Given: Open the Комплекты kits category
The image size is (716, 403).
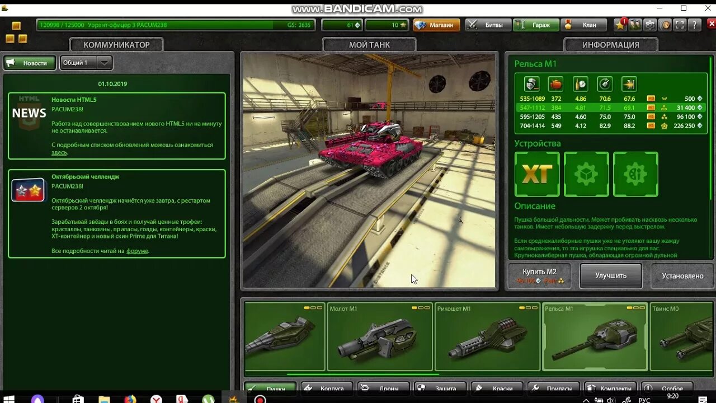Looking at the screenshot, I should (610, 388).
